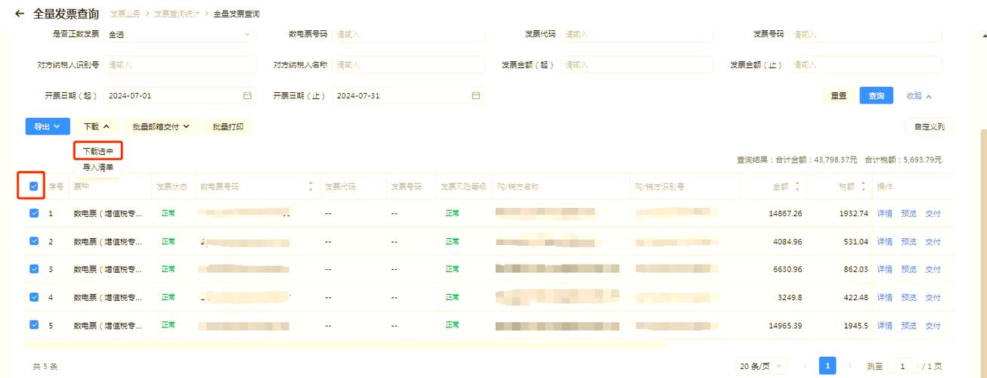Click the 重置 reset button

tap(838, 96)
